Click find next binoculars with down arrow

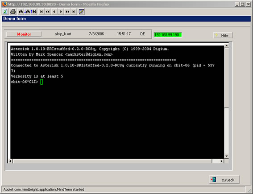pos(27,12)
